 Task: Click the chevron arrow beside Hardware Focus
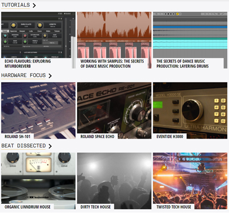pyautogui.click(x=50, y=76)
